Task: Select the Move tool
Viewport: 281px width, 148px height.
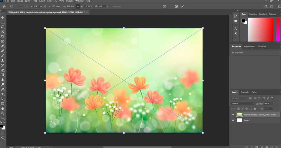Action: point(3,17)
